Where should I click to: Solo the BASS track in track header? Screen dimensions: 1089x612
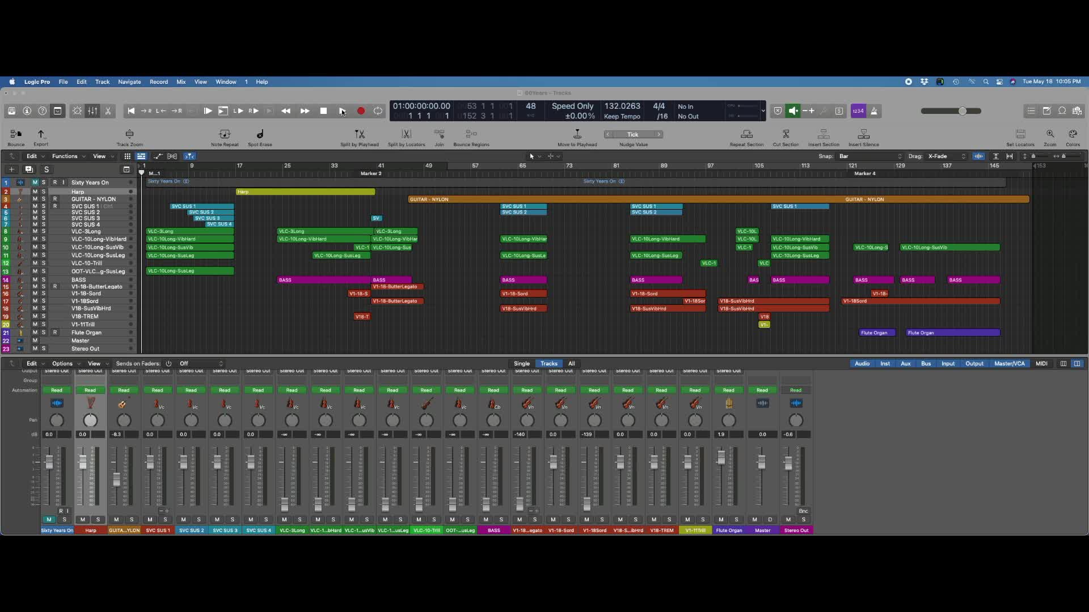44,280
